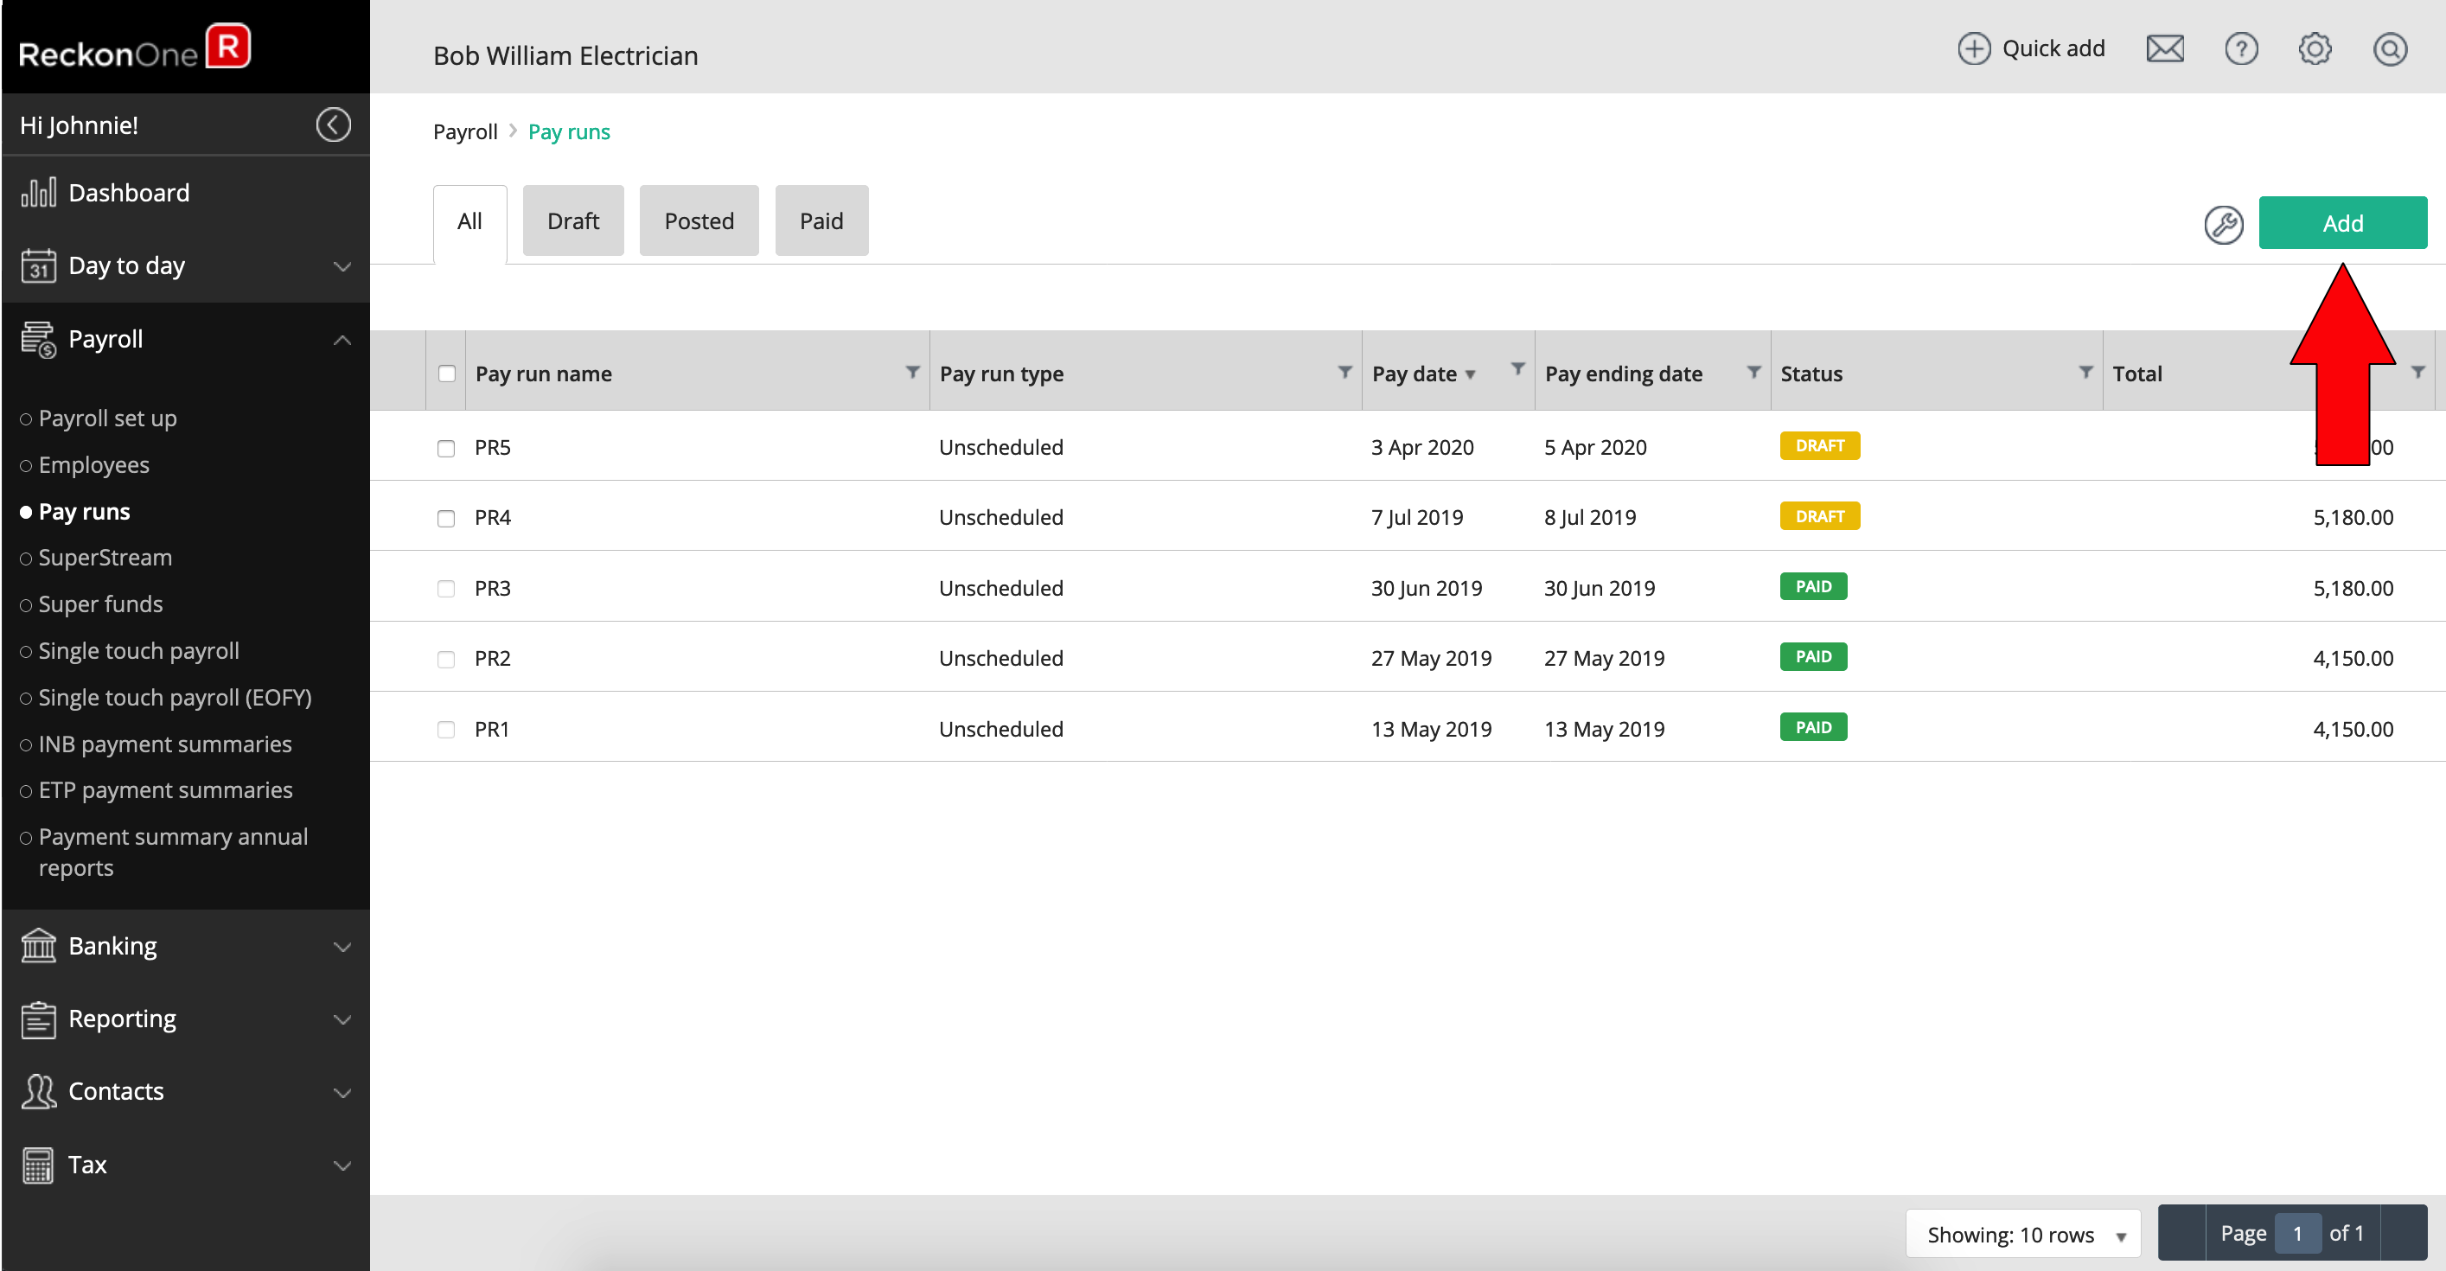Click the Posted filter tab
Image resolution: width=2446 pixels, height=1271 pixels.
click(x=697, y=221)
